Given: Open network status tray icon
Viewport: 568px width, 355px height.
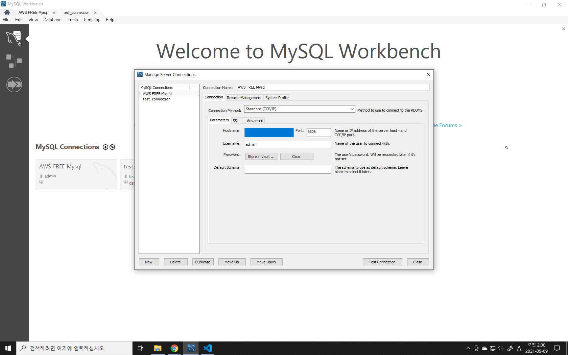Looking at the screenshot, I should [492, 348].
